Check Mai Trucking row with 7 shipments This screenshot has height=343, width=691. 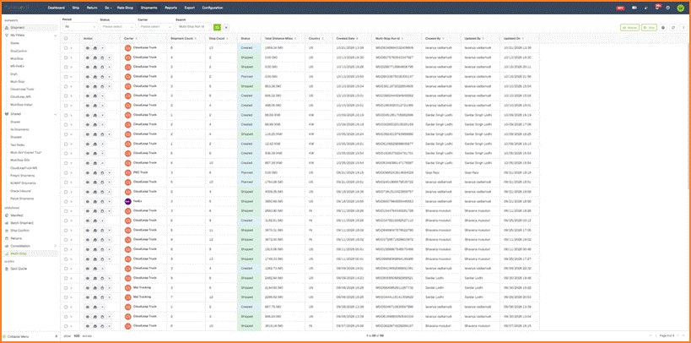click(x=66, y=297)
